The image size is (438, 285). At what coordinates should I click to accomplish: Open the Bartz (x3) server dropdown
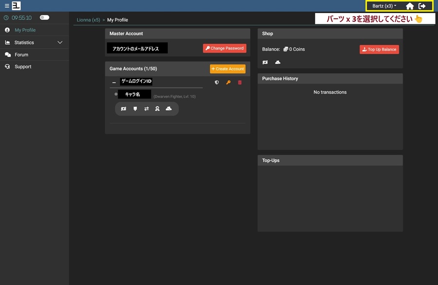tap(384, 6)
